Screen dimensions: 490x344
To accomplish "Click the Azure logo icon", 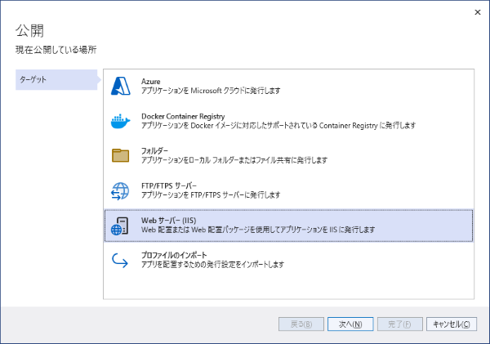I will (x=120, y=86).
